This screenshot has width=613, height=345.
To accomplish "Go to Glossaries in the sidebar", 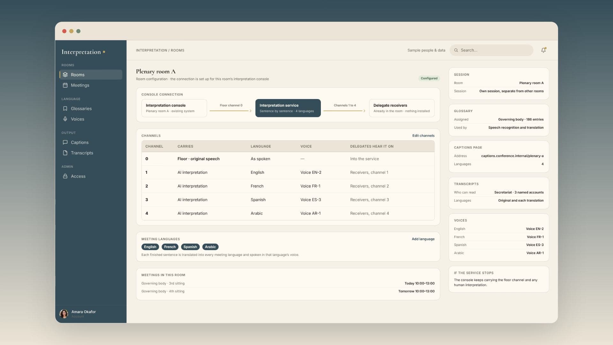I will point(91,108).
